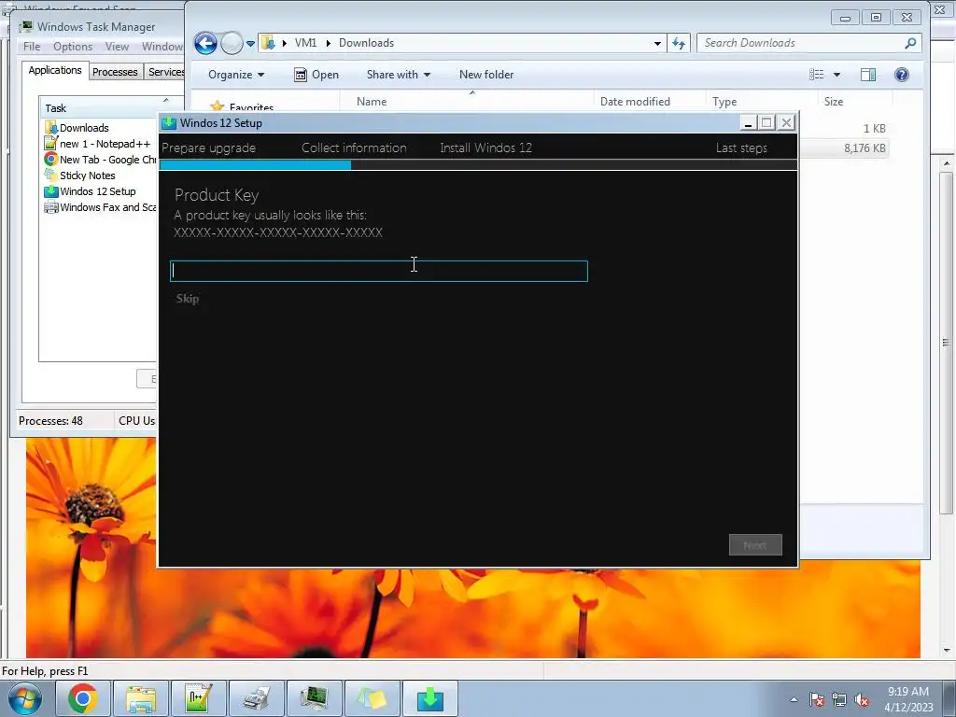The height and width of the screenshot is (717, 956).
Task: Show hidden tray icons arrow
Action: [794, 699]
